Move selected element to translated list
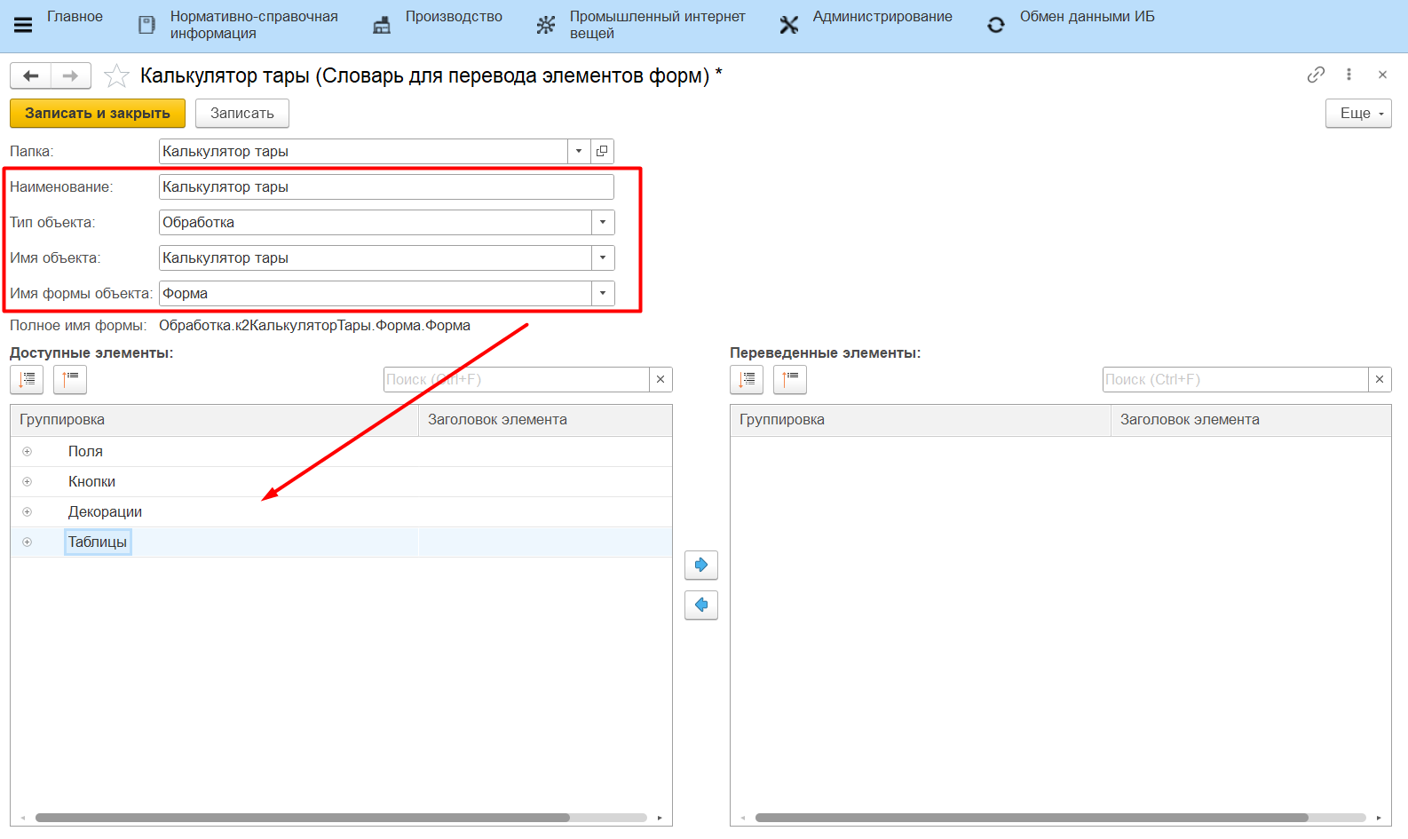 [x=700, y=565]
